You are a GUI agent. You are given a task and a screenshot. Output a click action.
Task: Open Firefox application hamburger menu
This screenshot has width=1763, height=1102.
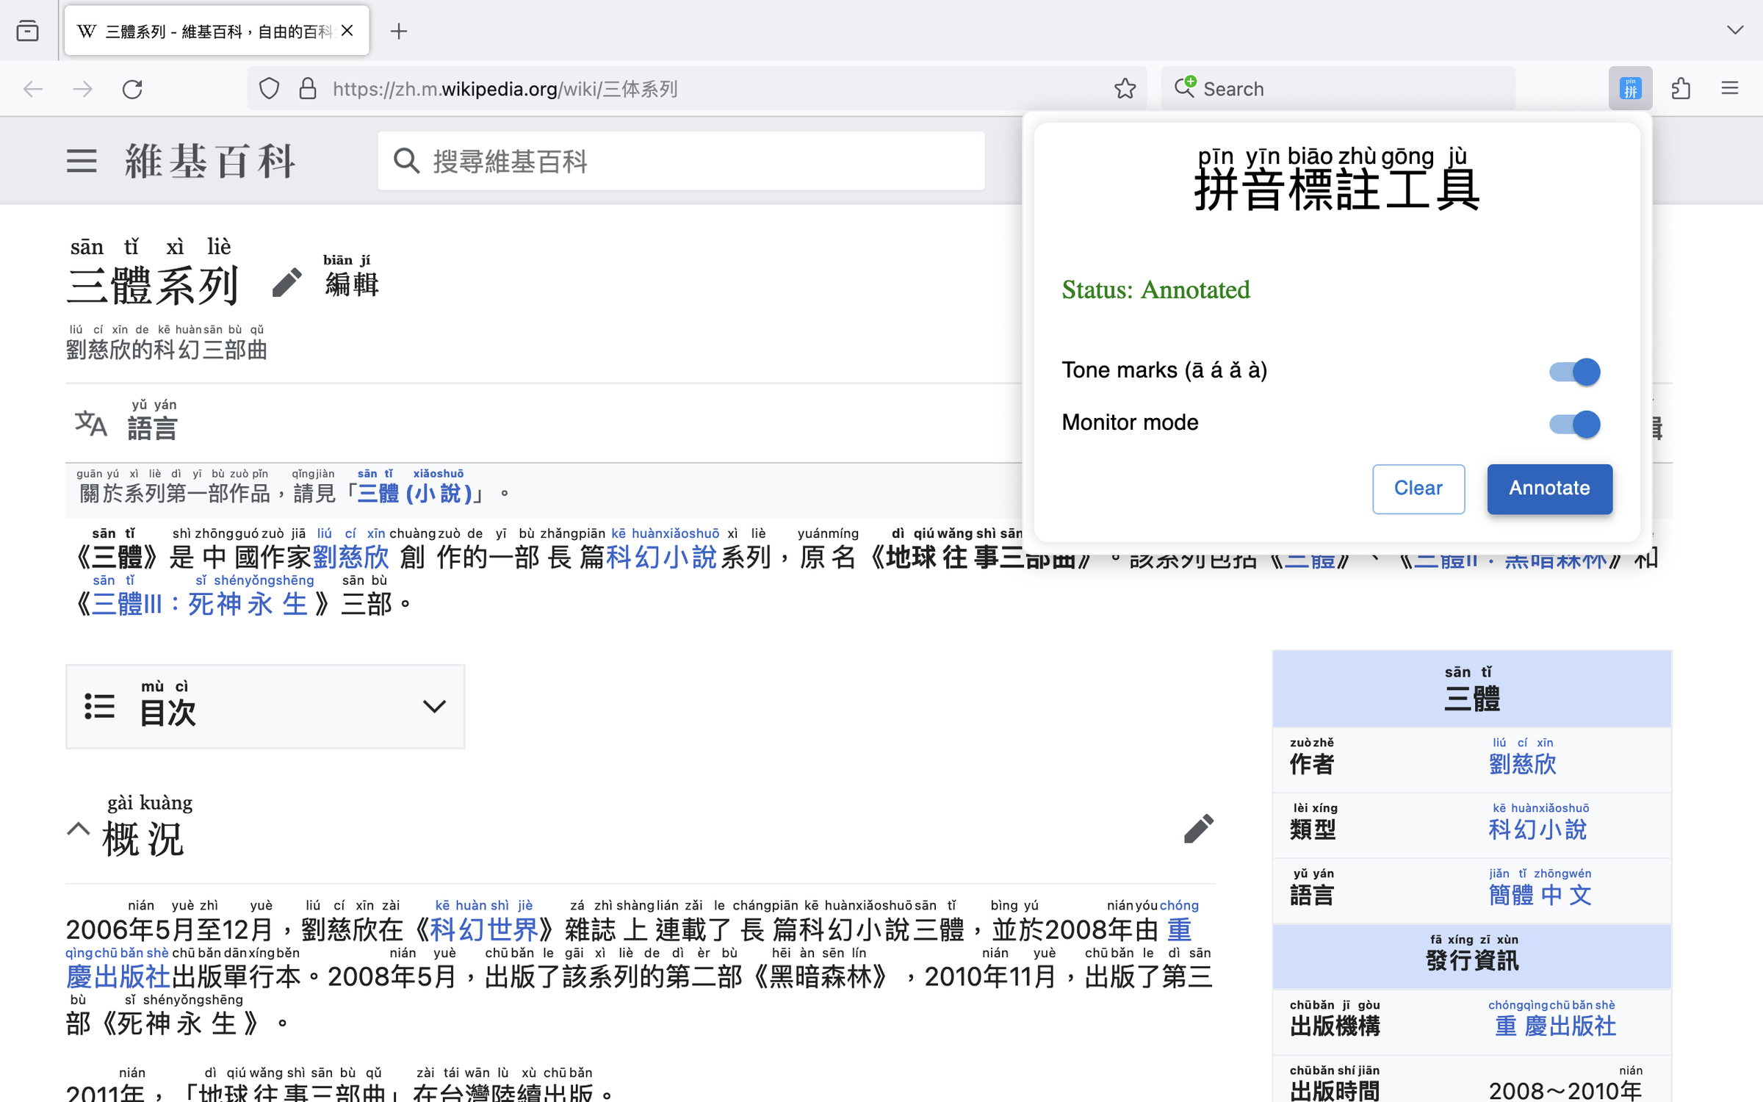[x=1730, y=89]
